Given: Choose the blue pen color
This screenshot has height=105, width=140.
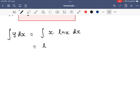Looking at the screenshot, I should [x=97, y=12].
